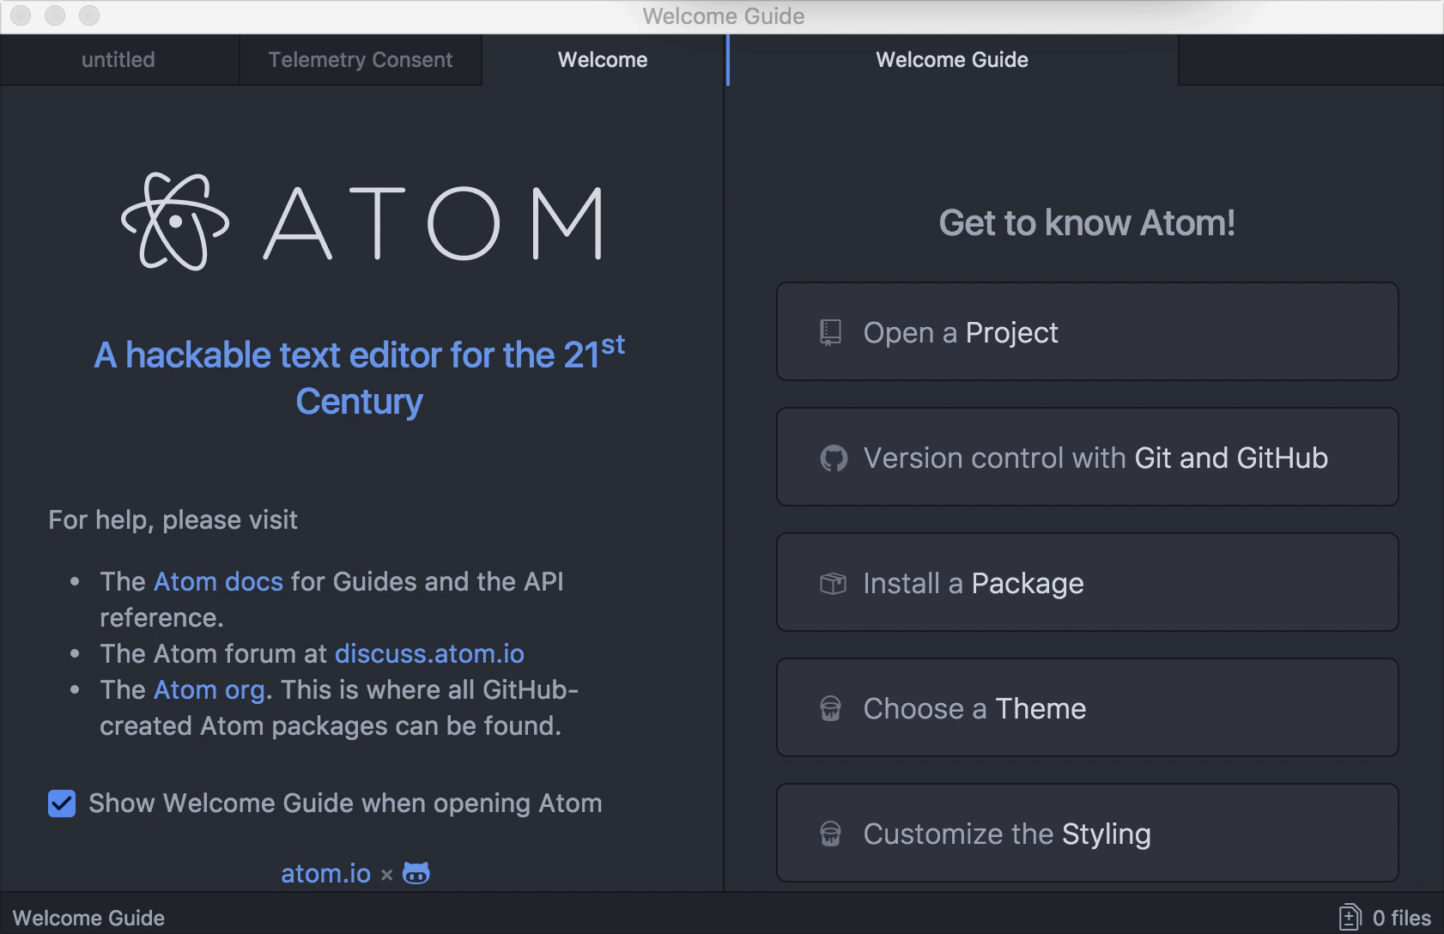This screenshot has width=1444, height=934.
Task: Select the Welcome Guide tab
Action: pyautogui.click(x=952, y=60)
